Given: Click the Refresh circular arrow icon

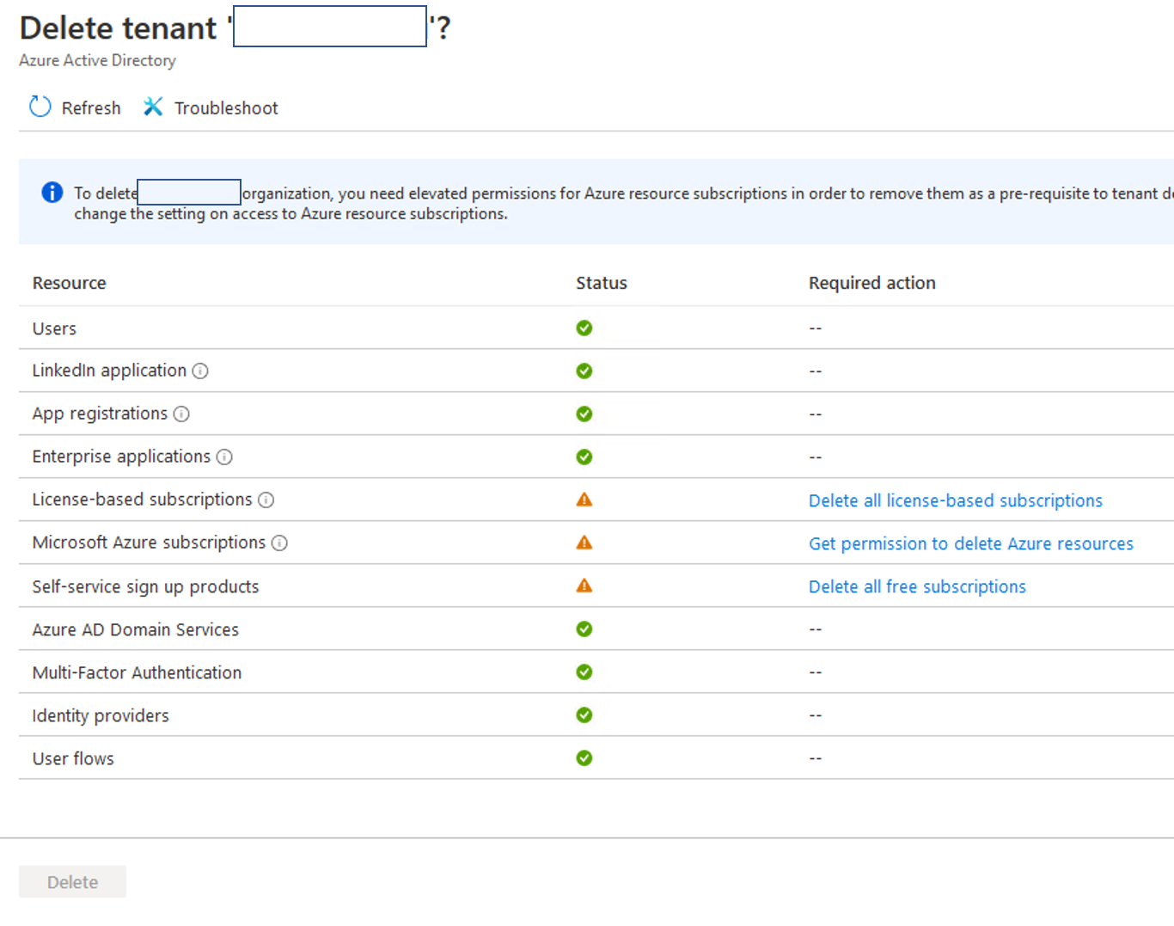Looking at the screenshot, I should (x=40, y=107).
